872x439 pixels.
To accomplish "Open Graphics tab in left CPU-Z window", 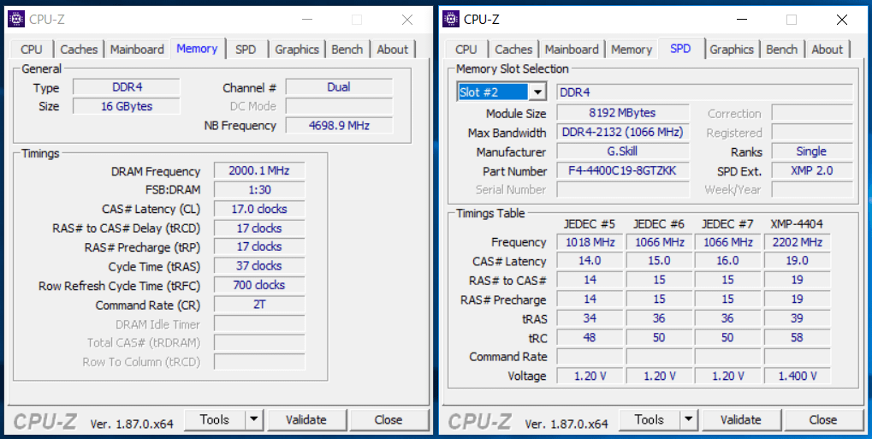I will (297, 49).
